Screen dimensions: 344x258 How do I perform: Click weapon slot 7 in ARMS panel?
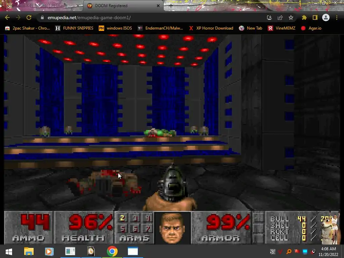coord(148,229)
